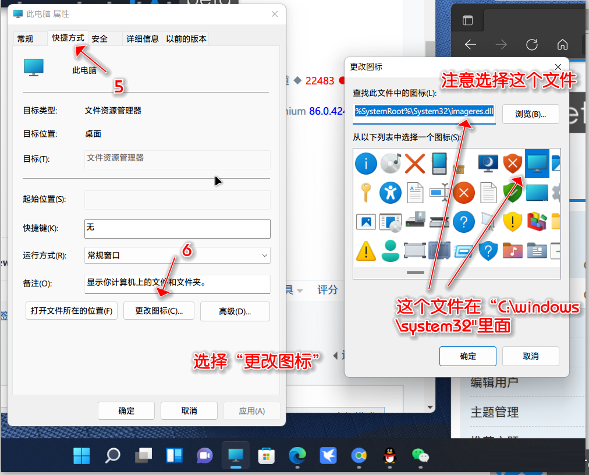Open WeChat from the taskbar
589x475 pixels.
(x=420, y=457)
